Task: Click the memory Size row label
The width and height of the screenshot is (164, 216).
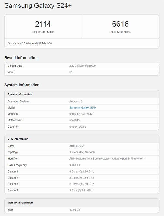Action: coord(10,210)
